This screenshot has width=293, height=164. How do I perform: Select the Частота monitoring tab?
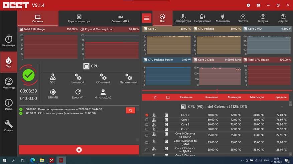tap(243, 18)
